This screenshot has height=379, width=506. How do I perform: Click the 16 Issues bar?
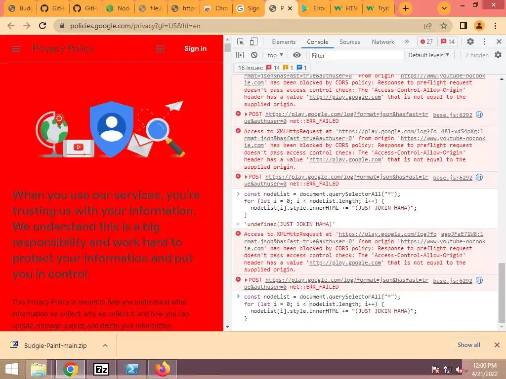(271, 68)
